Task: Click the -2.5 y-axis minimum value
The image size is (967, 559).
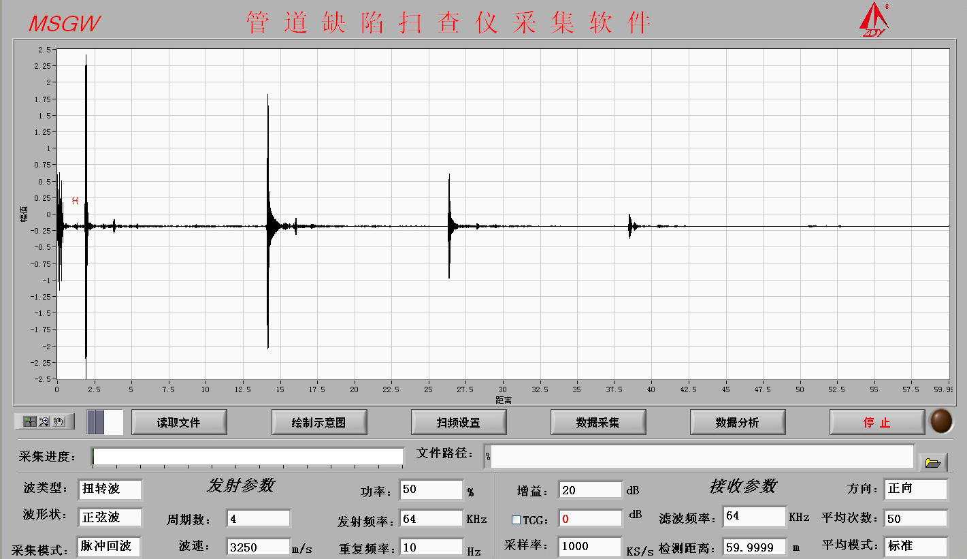Action: coord(42,379)
